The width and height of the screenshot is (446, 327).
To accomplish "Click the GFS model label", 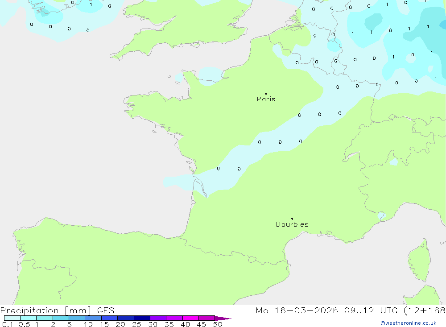I will pyautogui.click(x=106, y=310).
